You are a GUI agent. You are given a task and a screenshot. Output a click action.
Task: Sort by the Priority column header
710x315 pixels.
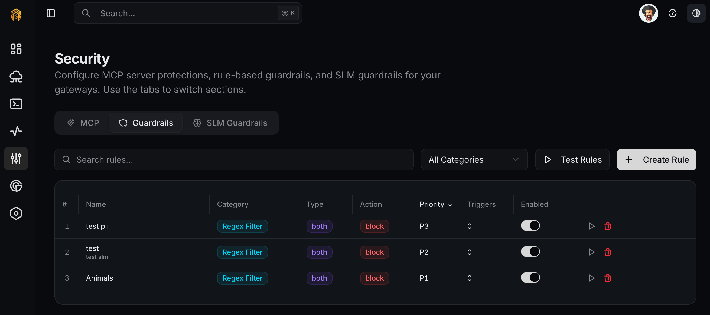435,204
